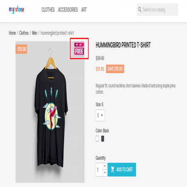Add the t-shirt to cart
Screen dimensions: 187x187
click(122, 170)
